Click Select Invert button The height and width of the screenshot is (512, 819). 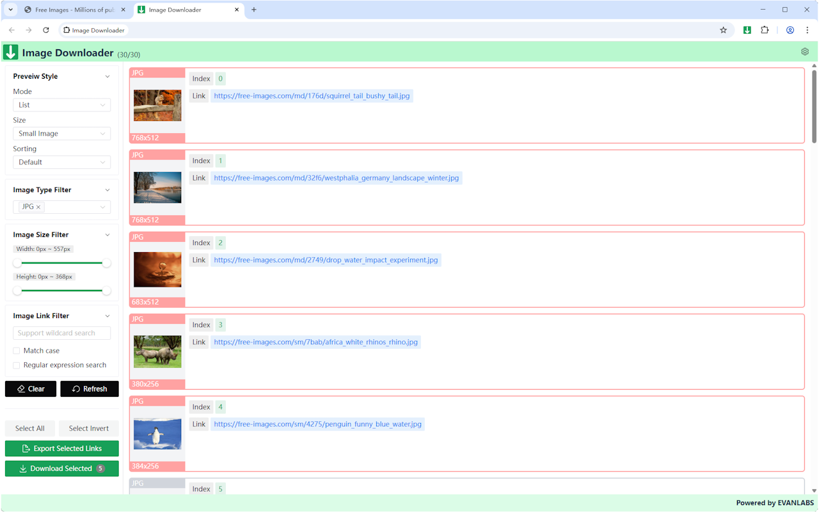[x=89, y=429]
